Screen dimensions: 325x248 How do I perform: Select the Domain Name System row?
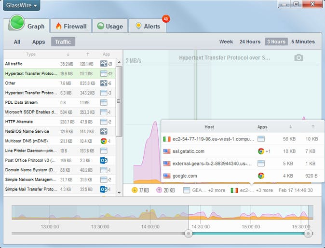click(x=59, y=170)
